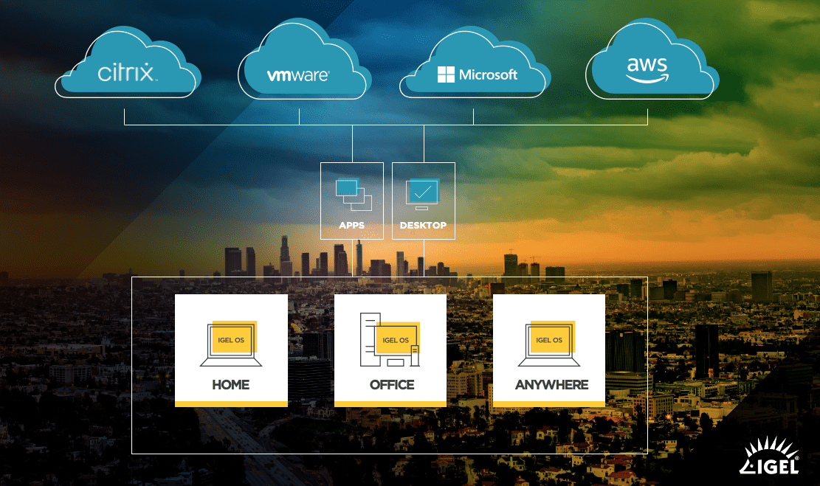Select the laptop icon in Anywhere card

coord(548,343)
